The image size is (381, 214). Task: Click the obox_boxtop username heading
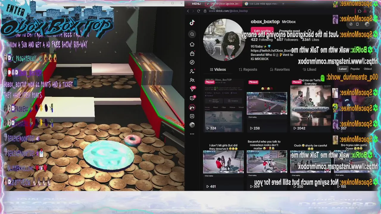click(265, 22)
